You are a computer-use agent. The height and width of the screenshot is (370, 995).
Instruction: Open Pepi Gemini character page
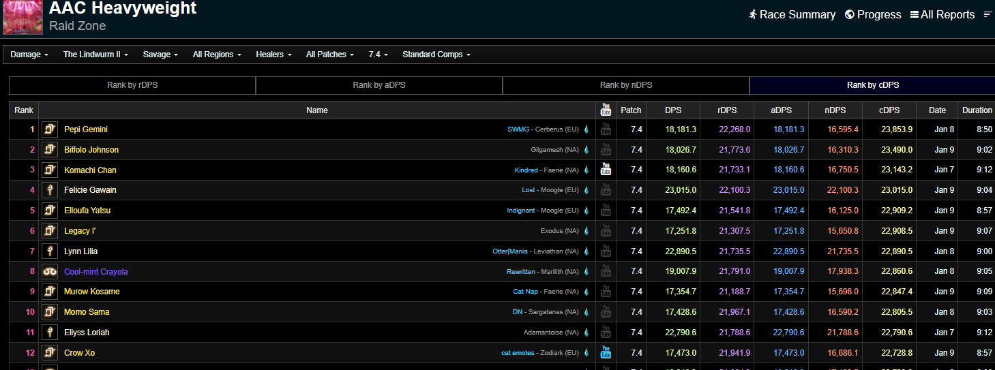[86, 129]
